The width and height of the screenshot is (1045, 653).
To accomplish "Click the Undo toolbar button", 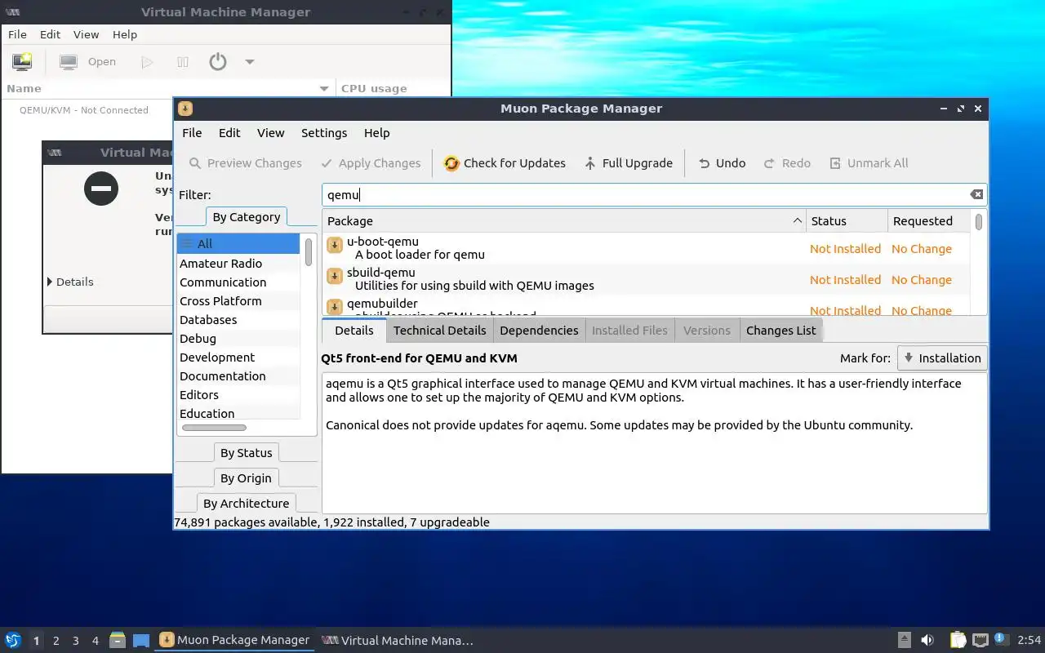I will [722, 163].
